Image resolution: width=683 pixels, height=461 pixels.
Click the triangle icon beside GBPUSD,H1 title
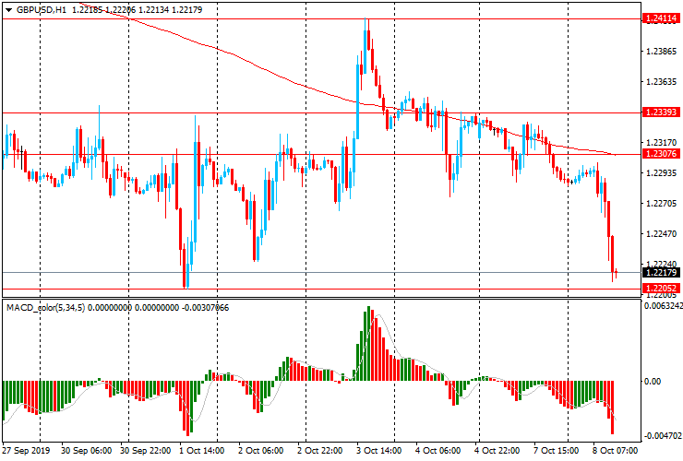(x=8, y=8)
